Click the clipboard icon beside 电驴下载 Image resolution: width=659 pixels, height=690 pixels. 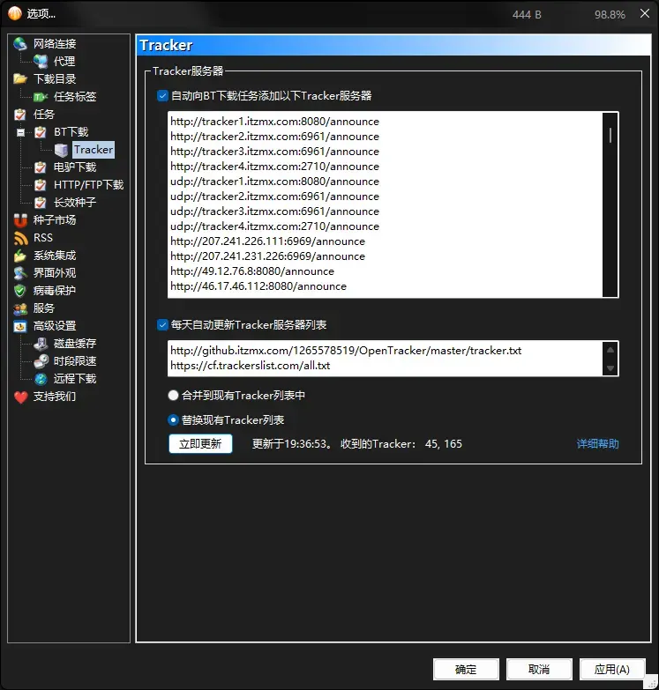[x=41, y=167]
